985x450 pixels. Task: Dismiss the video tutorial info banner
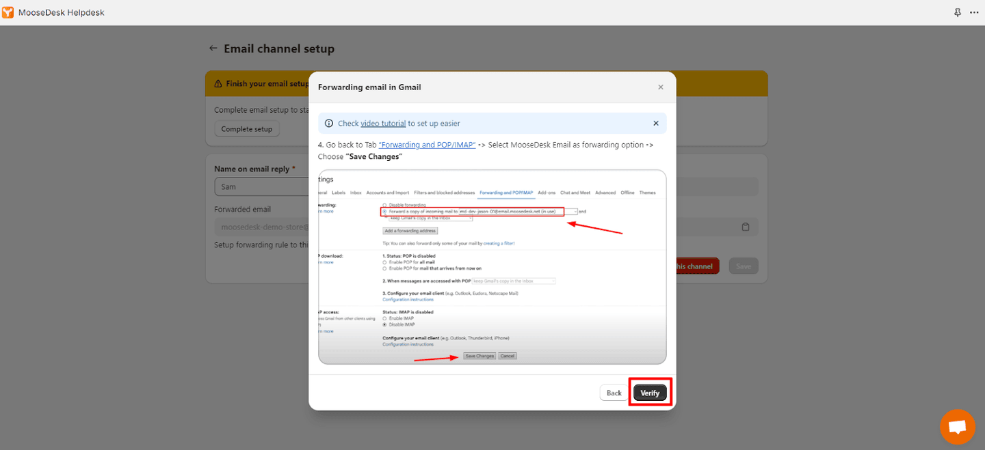click(x=655, y=124)
